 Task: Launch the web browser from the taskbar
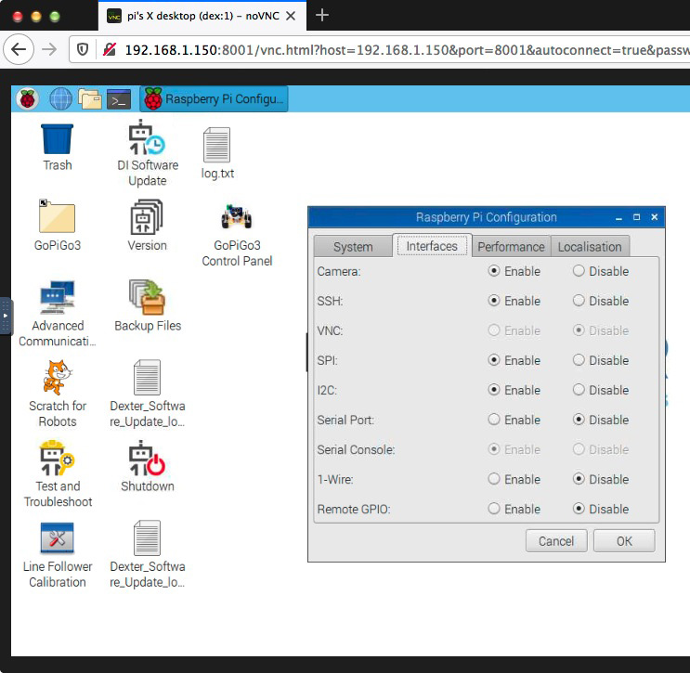[x=60, y=99]
